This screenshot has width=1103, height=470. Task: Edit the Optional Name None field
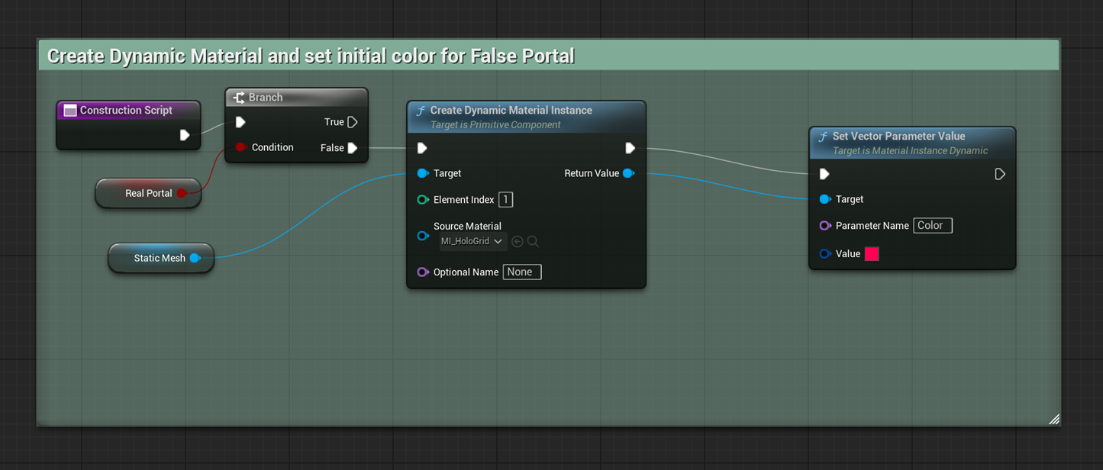tap(522, 272)
